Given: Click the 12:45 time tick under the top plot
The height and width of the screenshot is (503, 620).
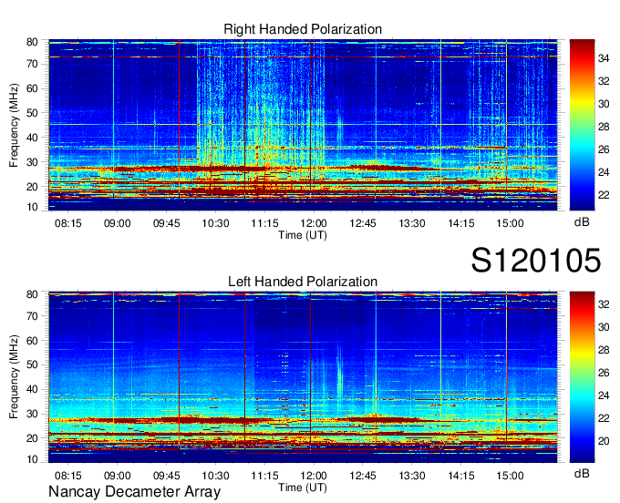Looking at the screenshot, I should click(363, 223).
